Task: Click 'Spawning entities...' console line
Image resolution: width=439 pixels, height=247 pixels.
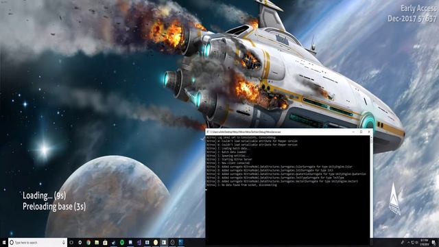Action: [x=228, y=156]
